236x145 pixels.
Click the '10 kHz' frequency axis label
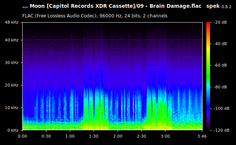(x=12, y=108)
